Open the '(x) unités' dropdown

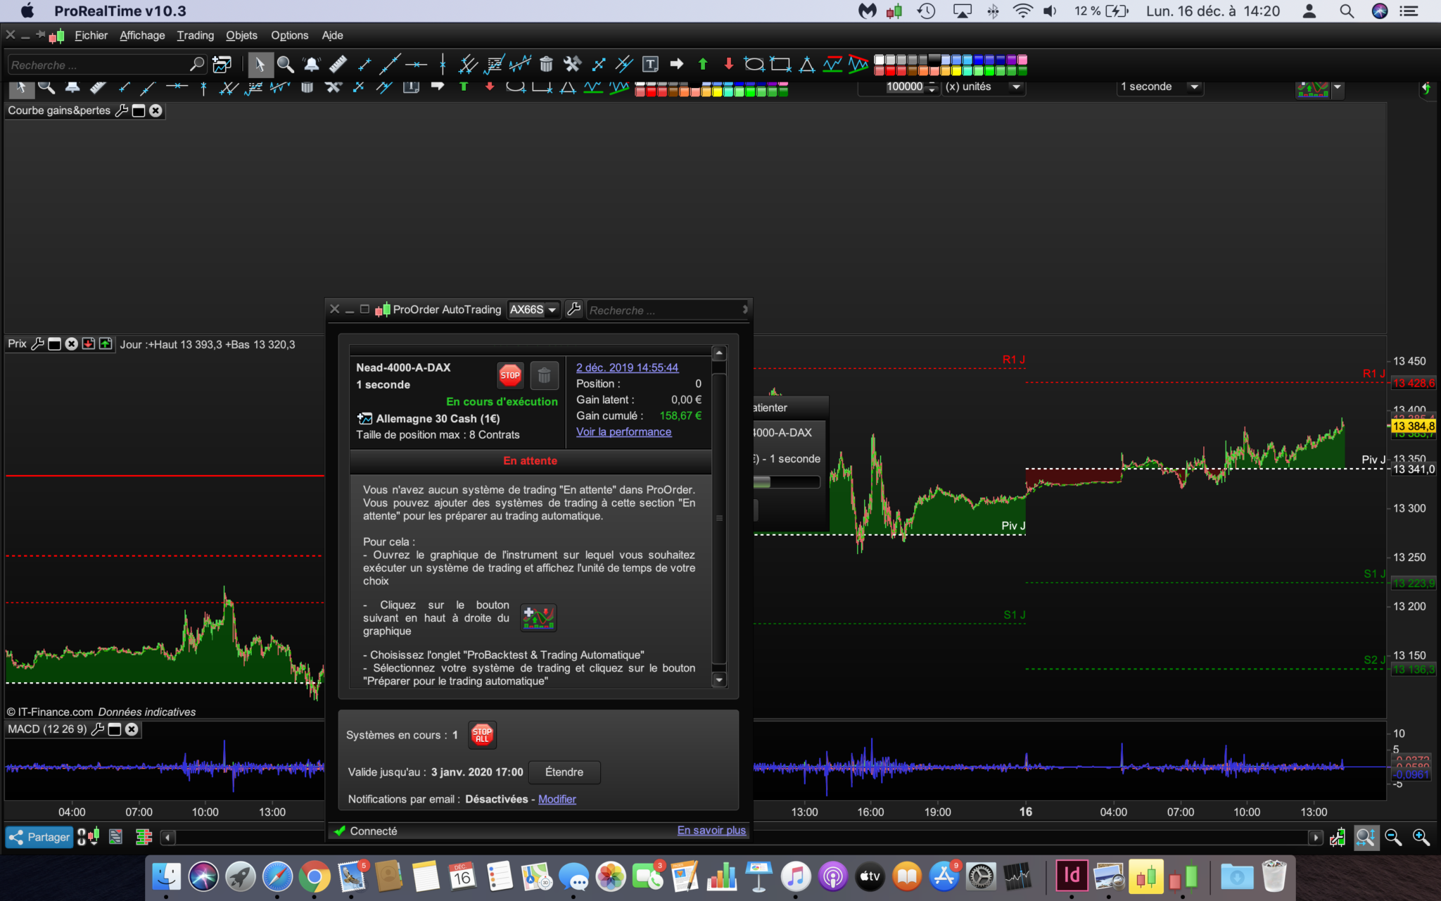[x=1016, y=87]
